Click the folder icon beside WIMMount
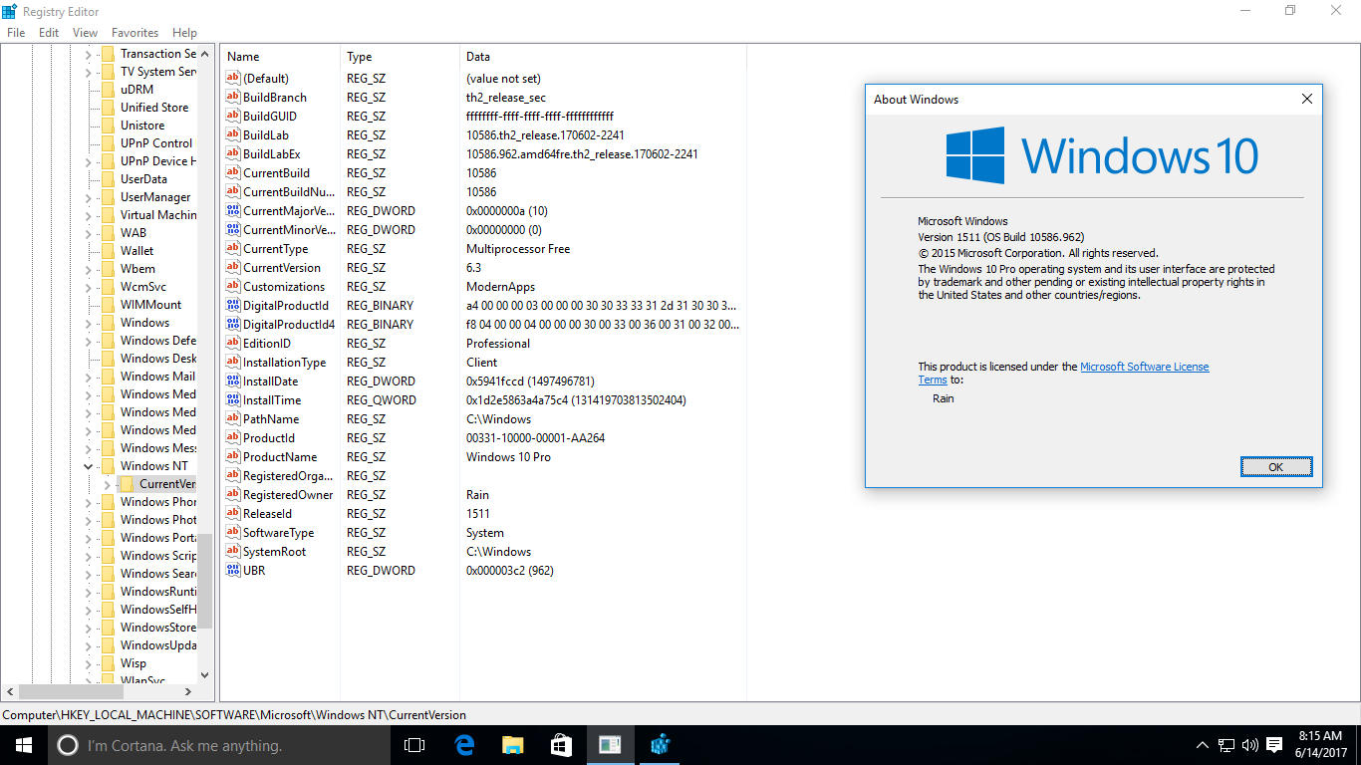Screen dimensions: 1361x765 (108, 305)
